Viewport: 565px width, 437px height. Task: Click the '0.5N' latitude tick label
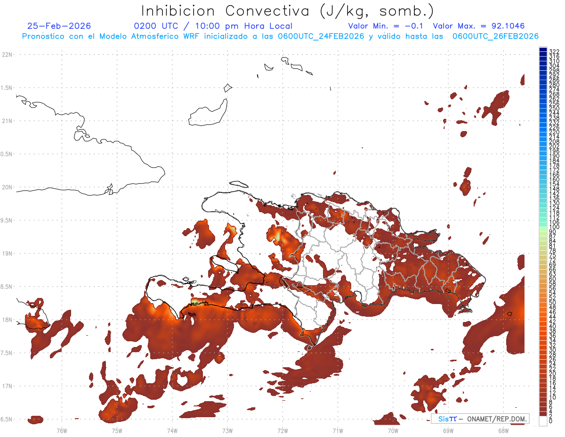(7, 154)
